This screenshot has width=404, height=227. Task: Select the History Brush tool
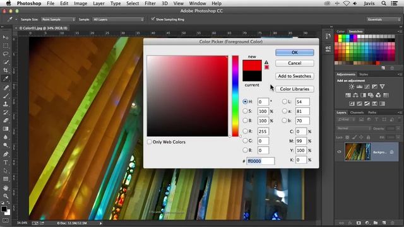click(x=6, y=112)
